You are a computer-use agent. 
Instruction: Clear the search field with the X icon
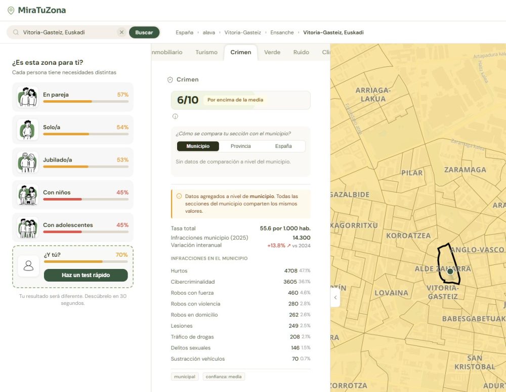tap(121, 32)
